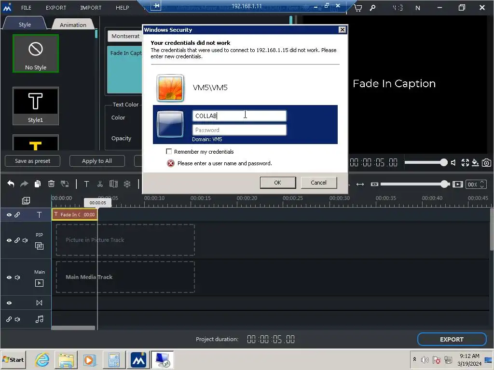Click the background fill bucket icon
The image size is (494, 370).
click(x=475, y=163)
